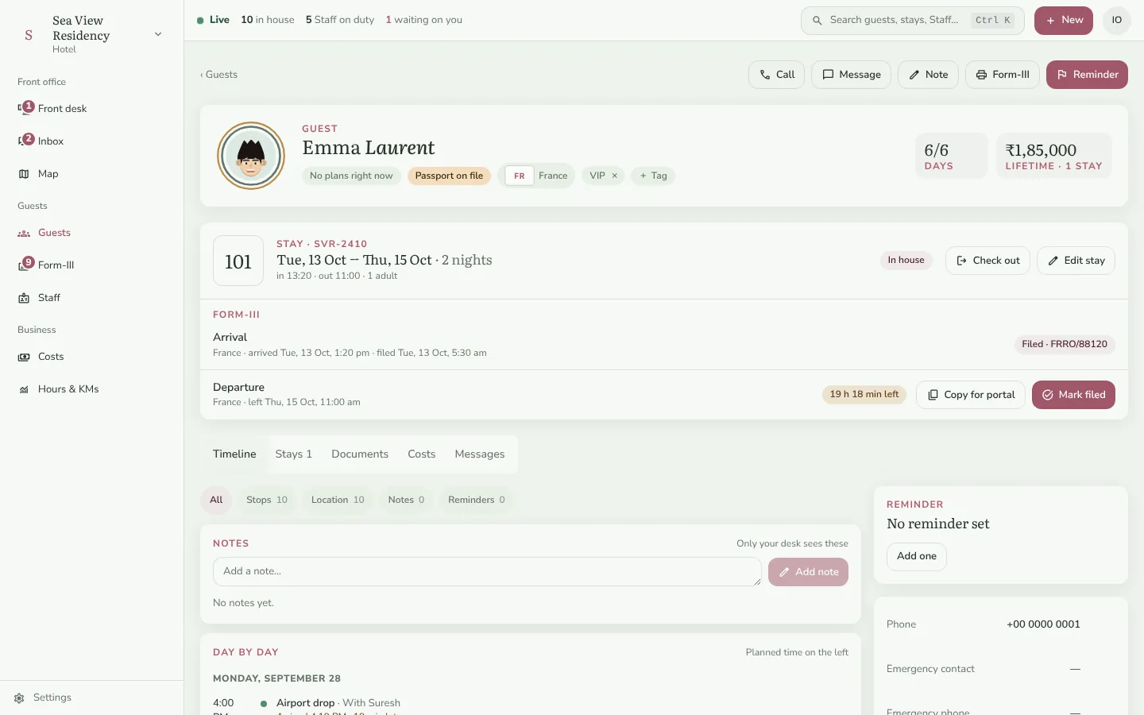Mark the departure form as filed
This screenshot has width=1144, height=715.
(x=1073, y=395)
